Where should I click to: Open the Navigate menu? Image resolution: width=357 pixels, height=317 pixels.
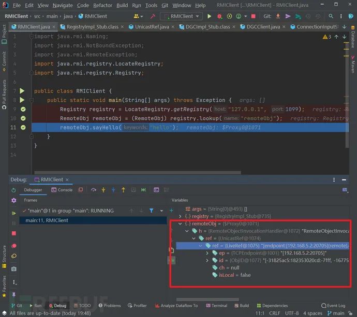[63, 5]
